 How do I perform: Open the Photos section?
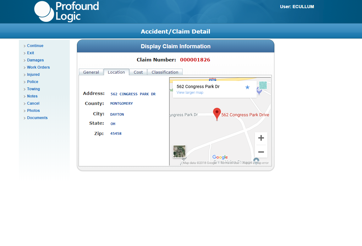click(x=34, y=111)
